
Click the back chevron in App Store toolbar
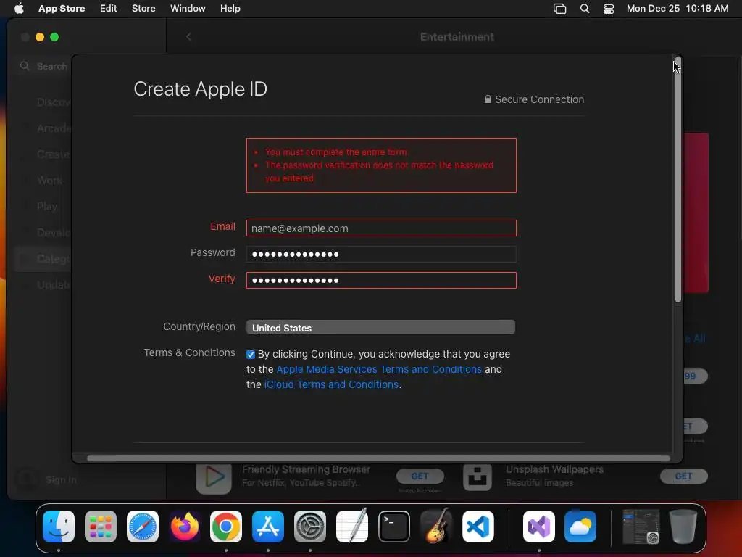(x=189, y=36)
